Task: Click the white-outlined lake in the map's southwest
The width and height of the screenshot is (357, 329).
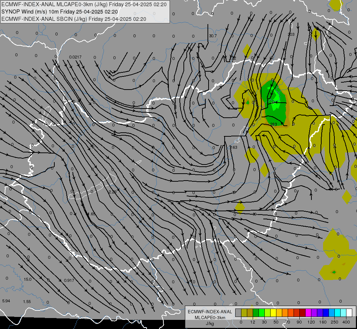Action: pos(92,187)
